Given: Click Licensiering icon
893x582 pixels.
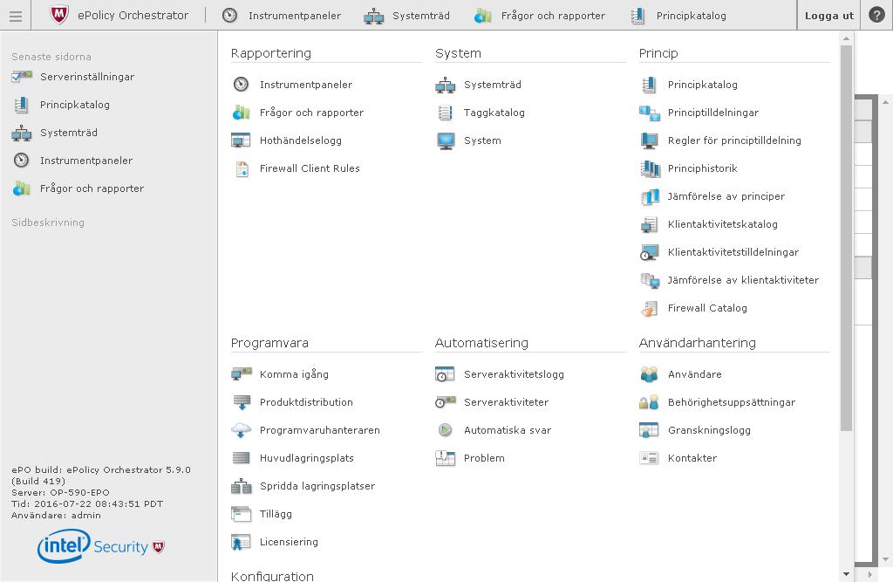Looking at the screenshot, I should click(241, 542).
